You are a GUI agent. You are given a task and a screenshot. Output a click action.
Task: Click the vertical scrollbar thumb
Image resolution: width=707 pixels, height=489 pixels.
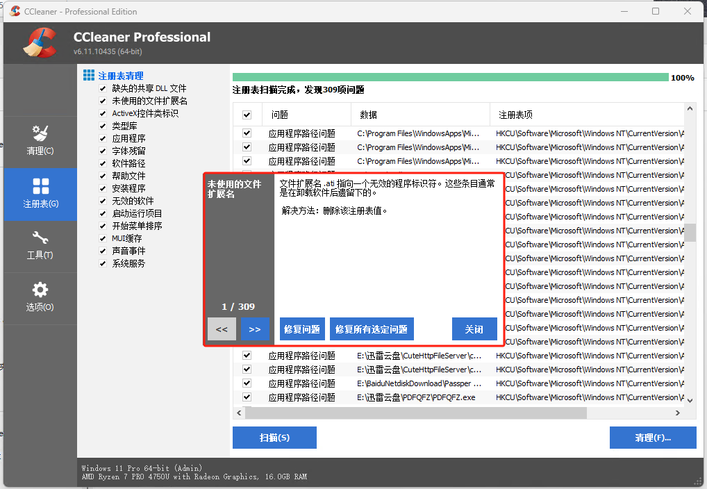coord(690,233)
